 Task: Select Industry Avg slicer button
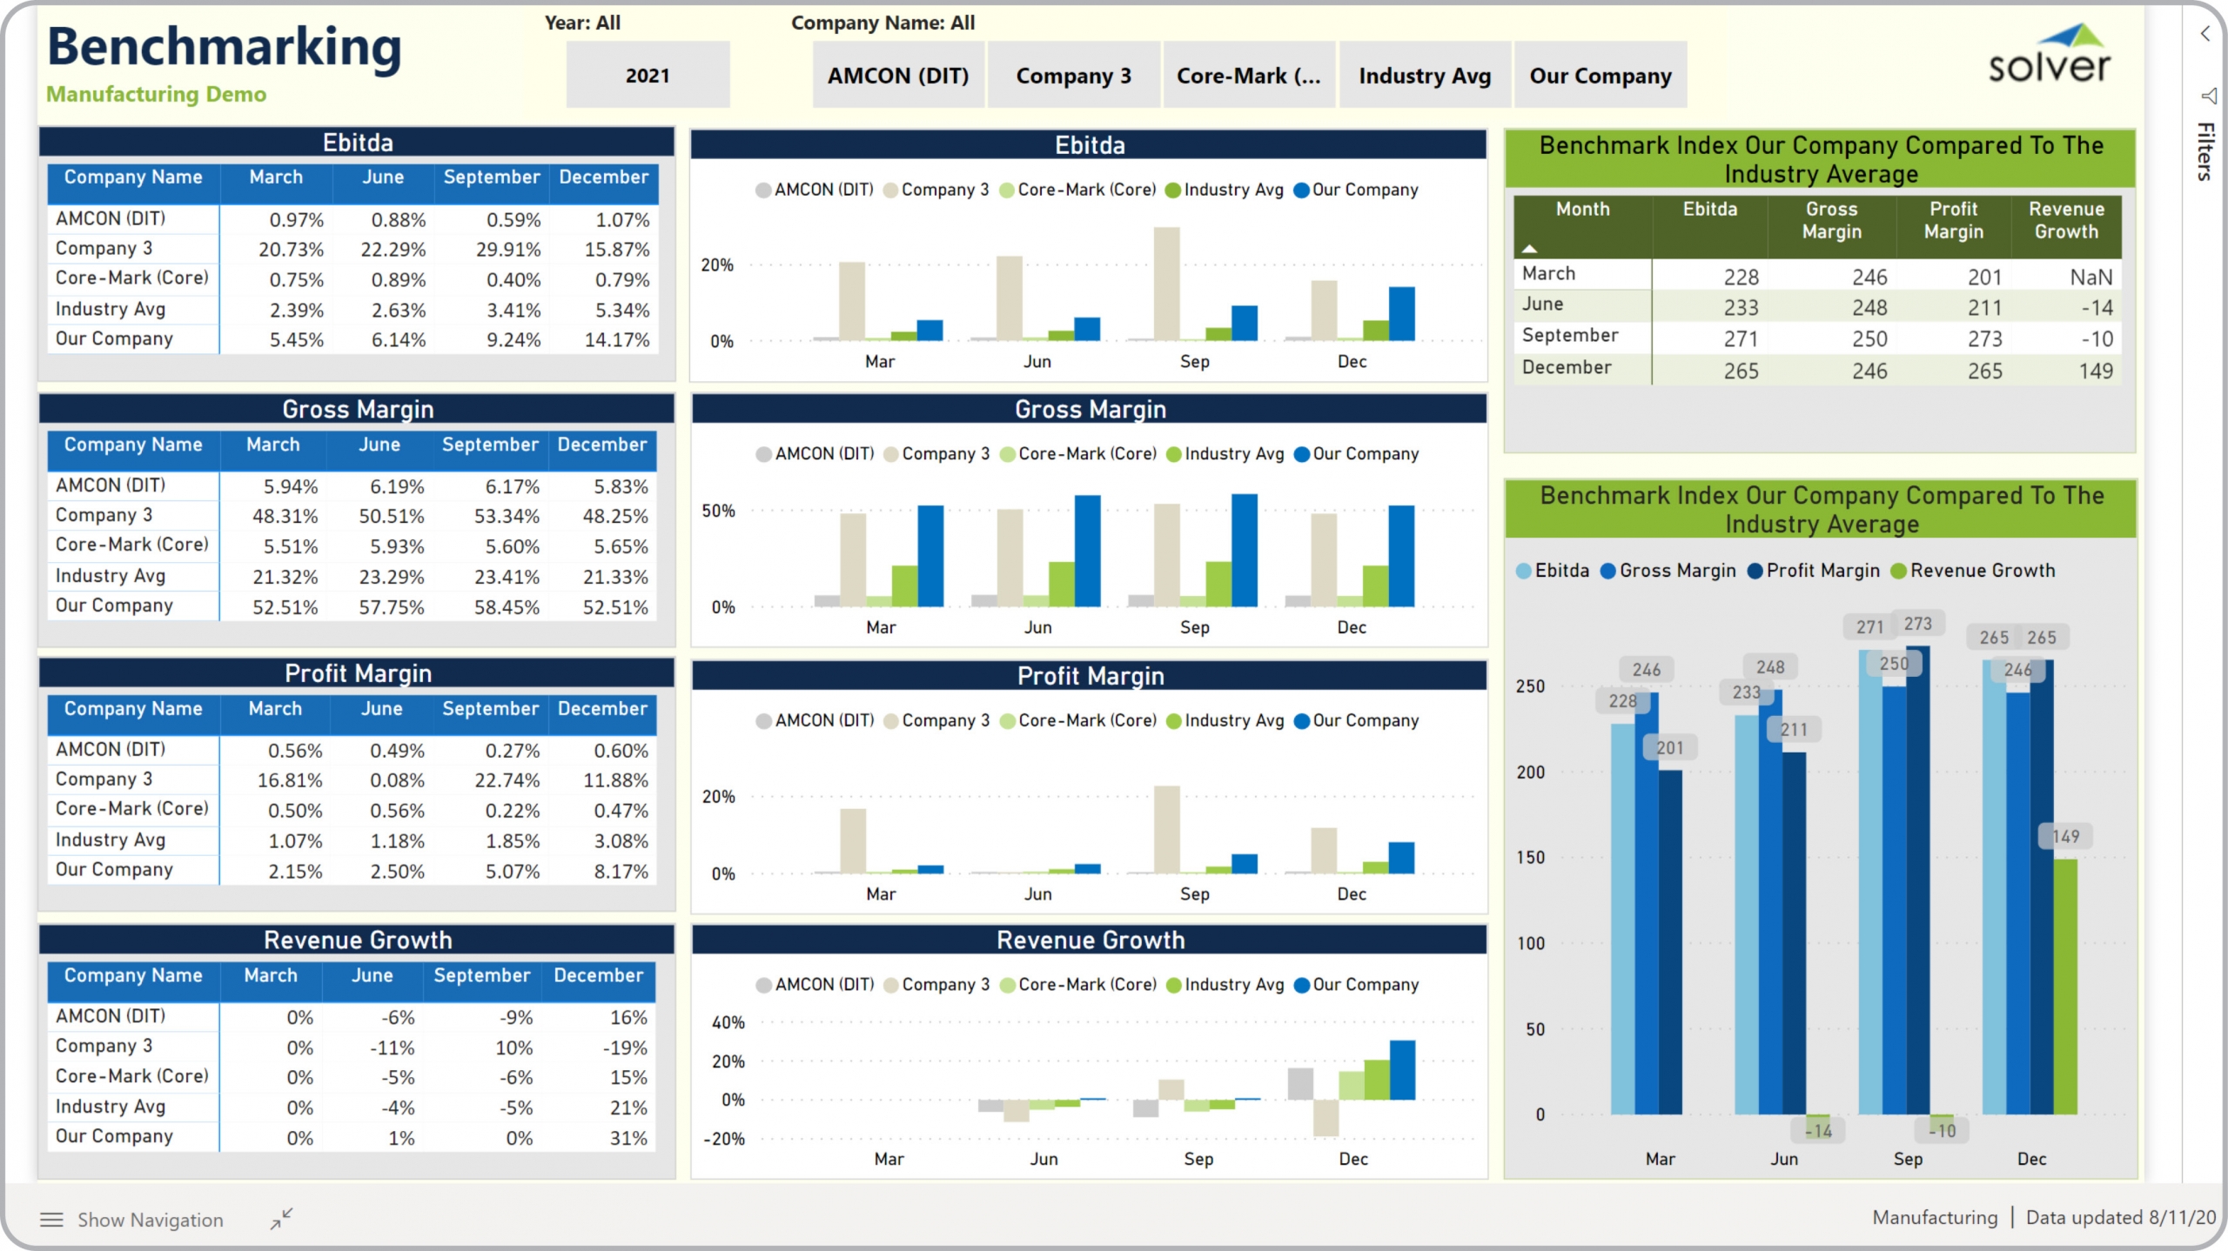pyautogui.click(x=1425, y=76)
